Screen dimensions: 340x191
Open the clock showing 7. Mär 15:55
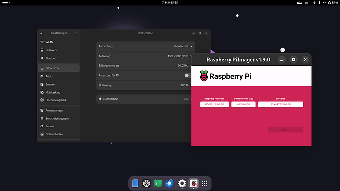coord(170,3)
